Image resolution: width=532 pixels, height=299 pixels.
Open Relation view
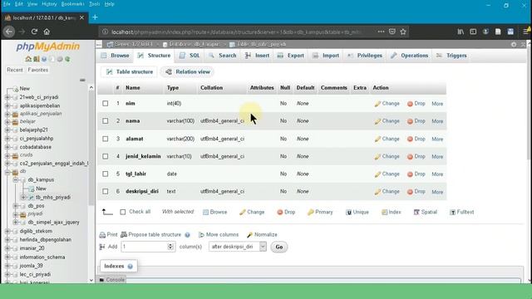[x=188, y=72]
